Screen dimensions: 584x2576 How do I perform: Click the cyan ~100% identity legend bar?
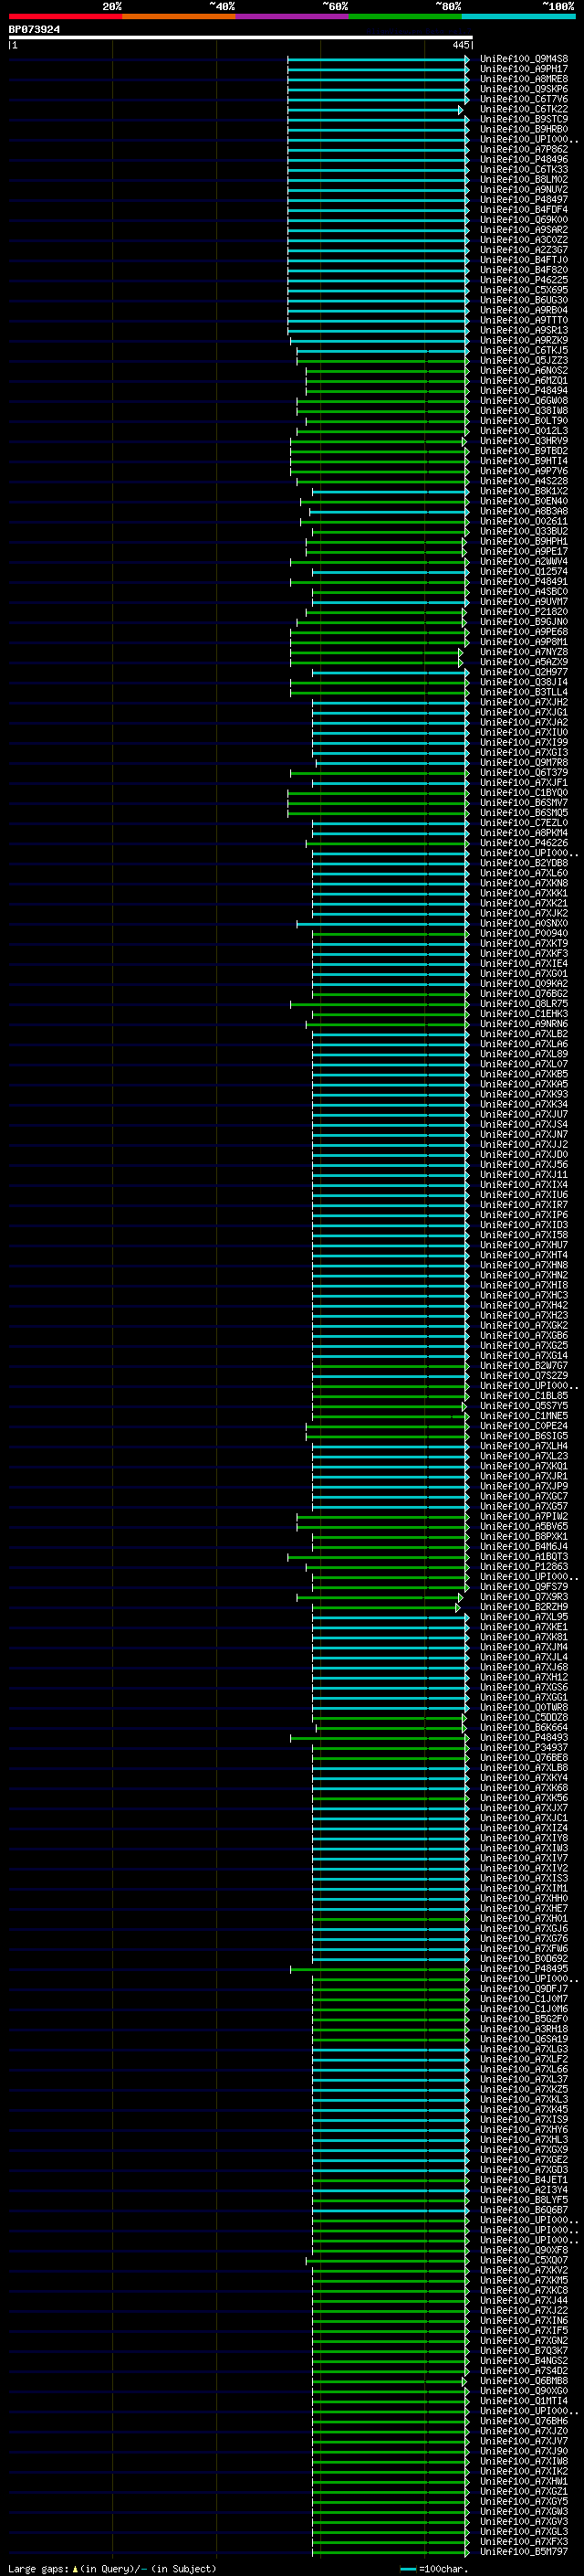518,16
